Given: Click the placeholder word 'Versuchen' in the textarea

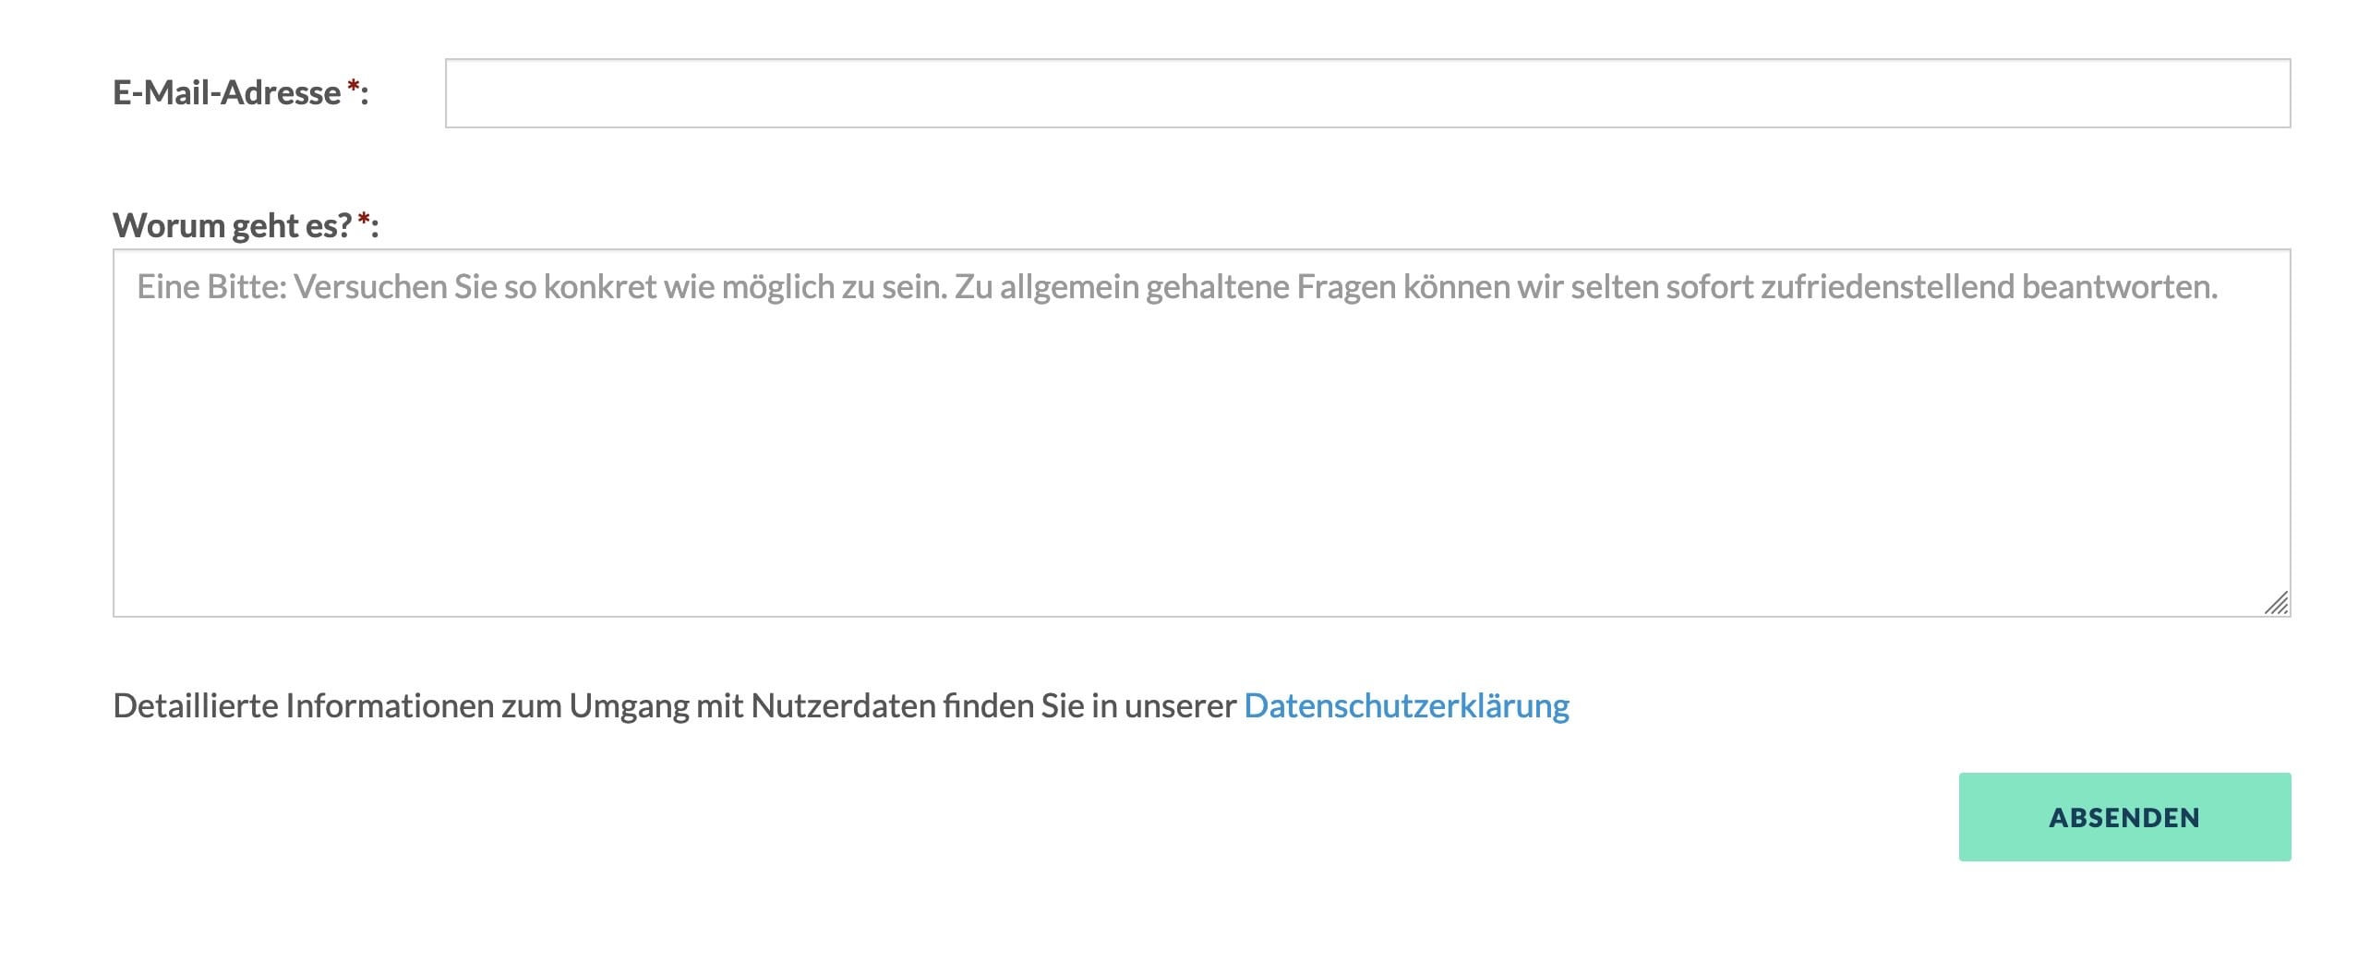Looking at the screenshot, I should coord(369,287).
